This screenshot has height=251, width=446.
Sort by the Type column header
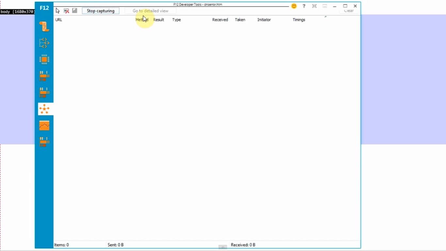pyautogui.click(x=176, y=20)
